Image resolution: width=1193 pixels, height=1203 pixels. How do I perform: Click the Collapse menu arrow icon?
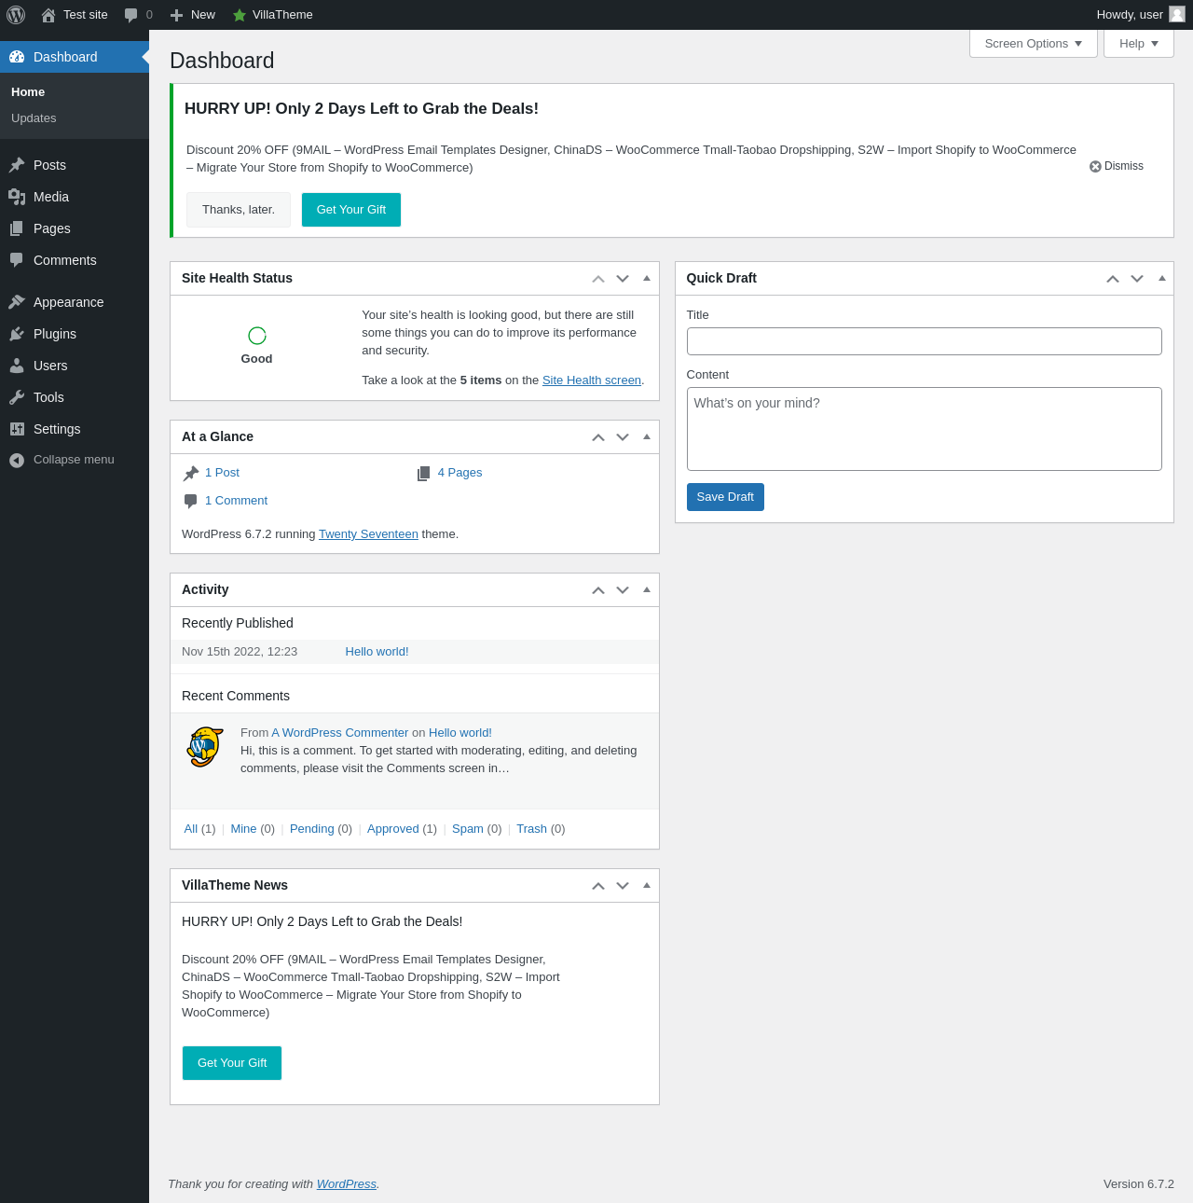tap(17, 460)
